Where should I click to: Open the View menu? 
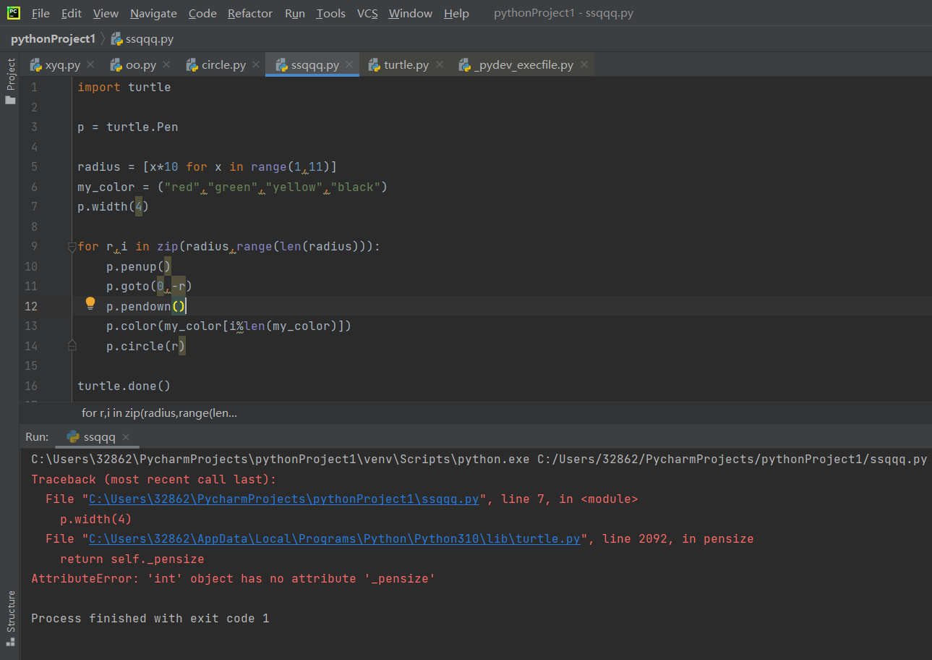click(106, 13)
